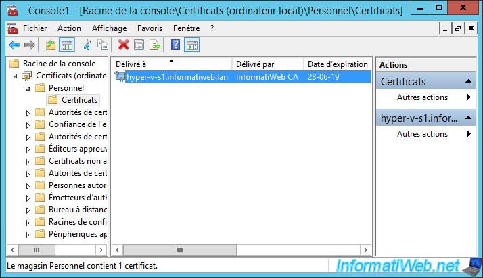The height and width of the screenshot is (278, 483).
Task: Open the Fenêtre menu
Action: pos(186,28)
